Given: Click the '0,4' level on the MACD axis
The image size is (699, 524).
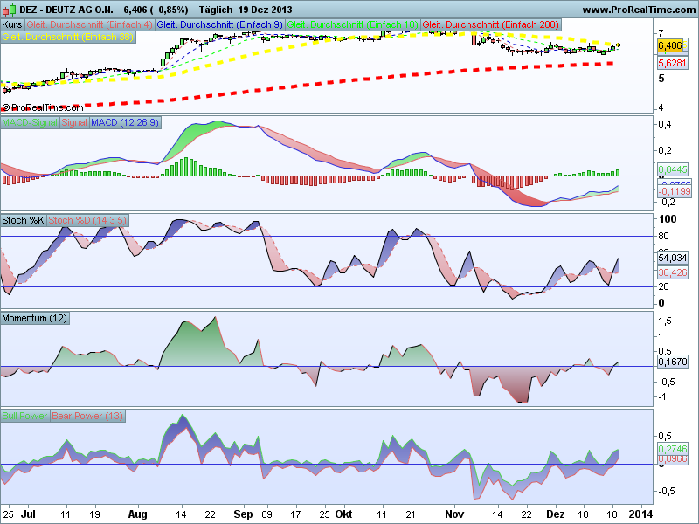Looking at the screenshot, I should (x=665, y=124).
